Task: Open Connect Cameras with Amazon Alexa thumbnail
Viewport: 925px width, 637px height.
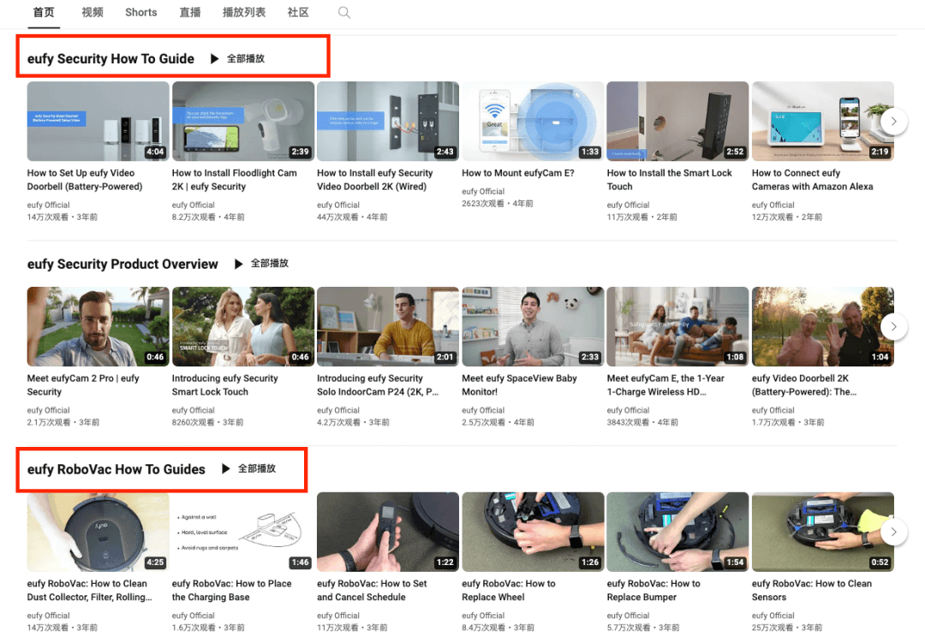Action: (823, 121)
